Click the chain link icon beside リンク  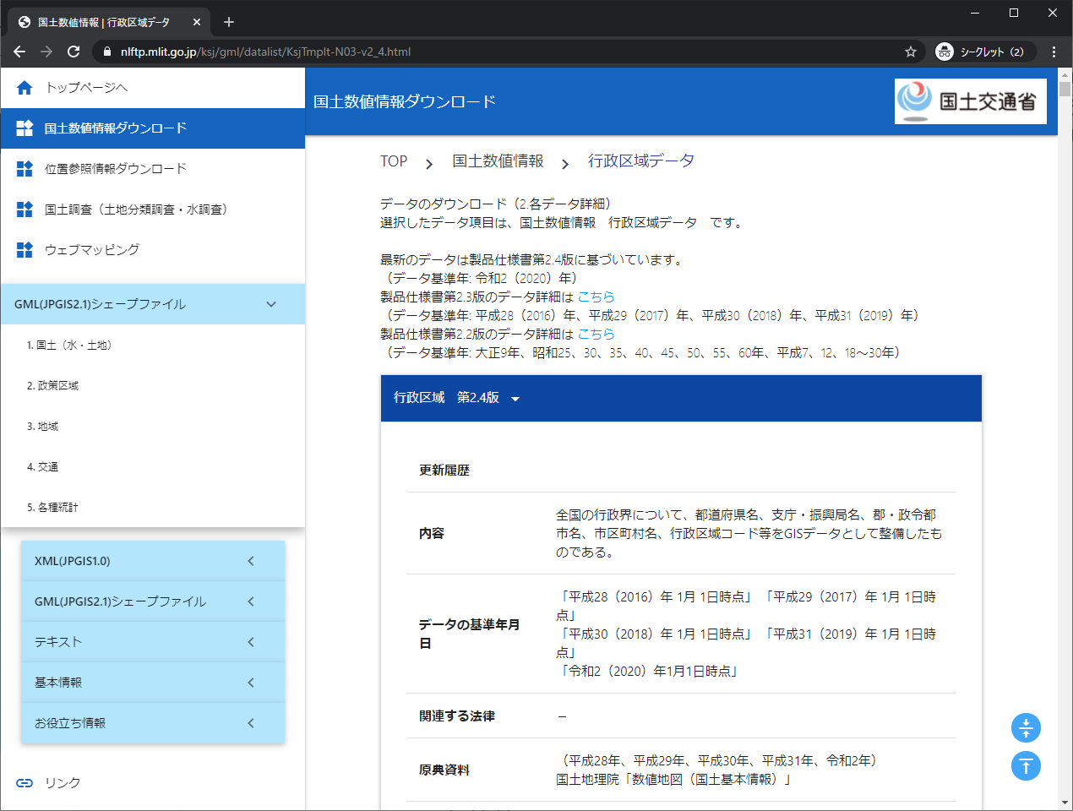[25, 783]
